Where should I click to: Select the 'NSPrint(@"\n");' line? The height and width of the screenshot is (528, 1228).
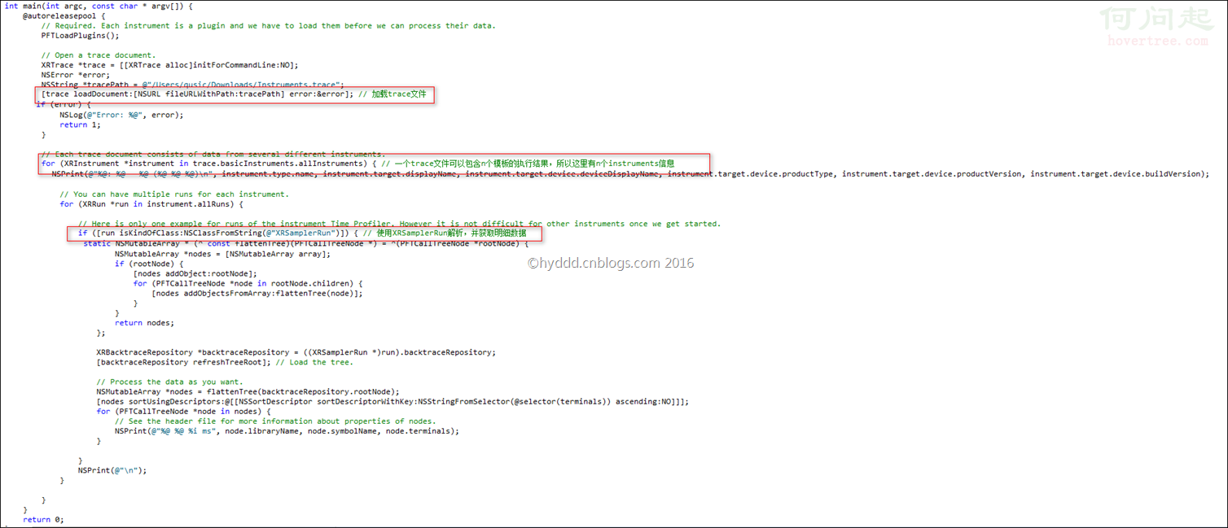(x=112, y=470)
